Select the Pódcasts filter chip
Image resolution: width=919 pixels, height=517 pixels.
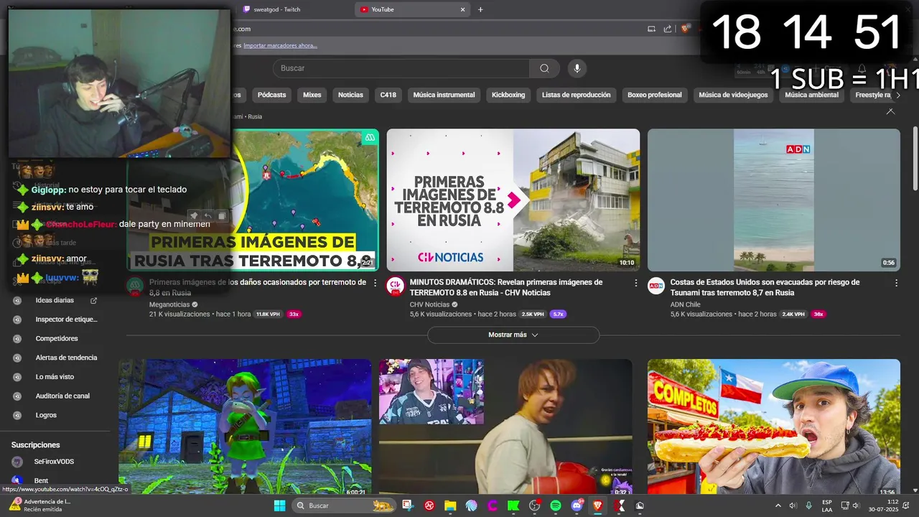pos(271,95)
